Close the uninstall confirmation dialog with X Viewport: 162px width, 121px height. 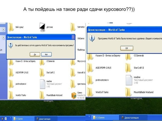point(73,37)
